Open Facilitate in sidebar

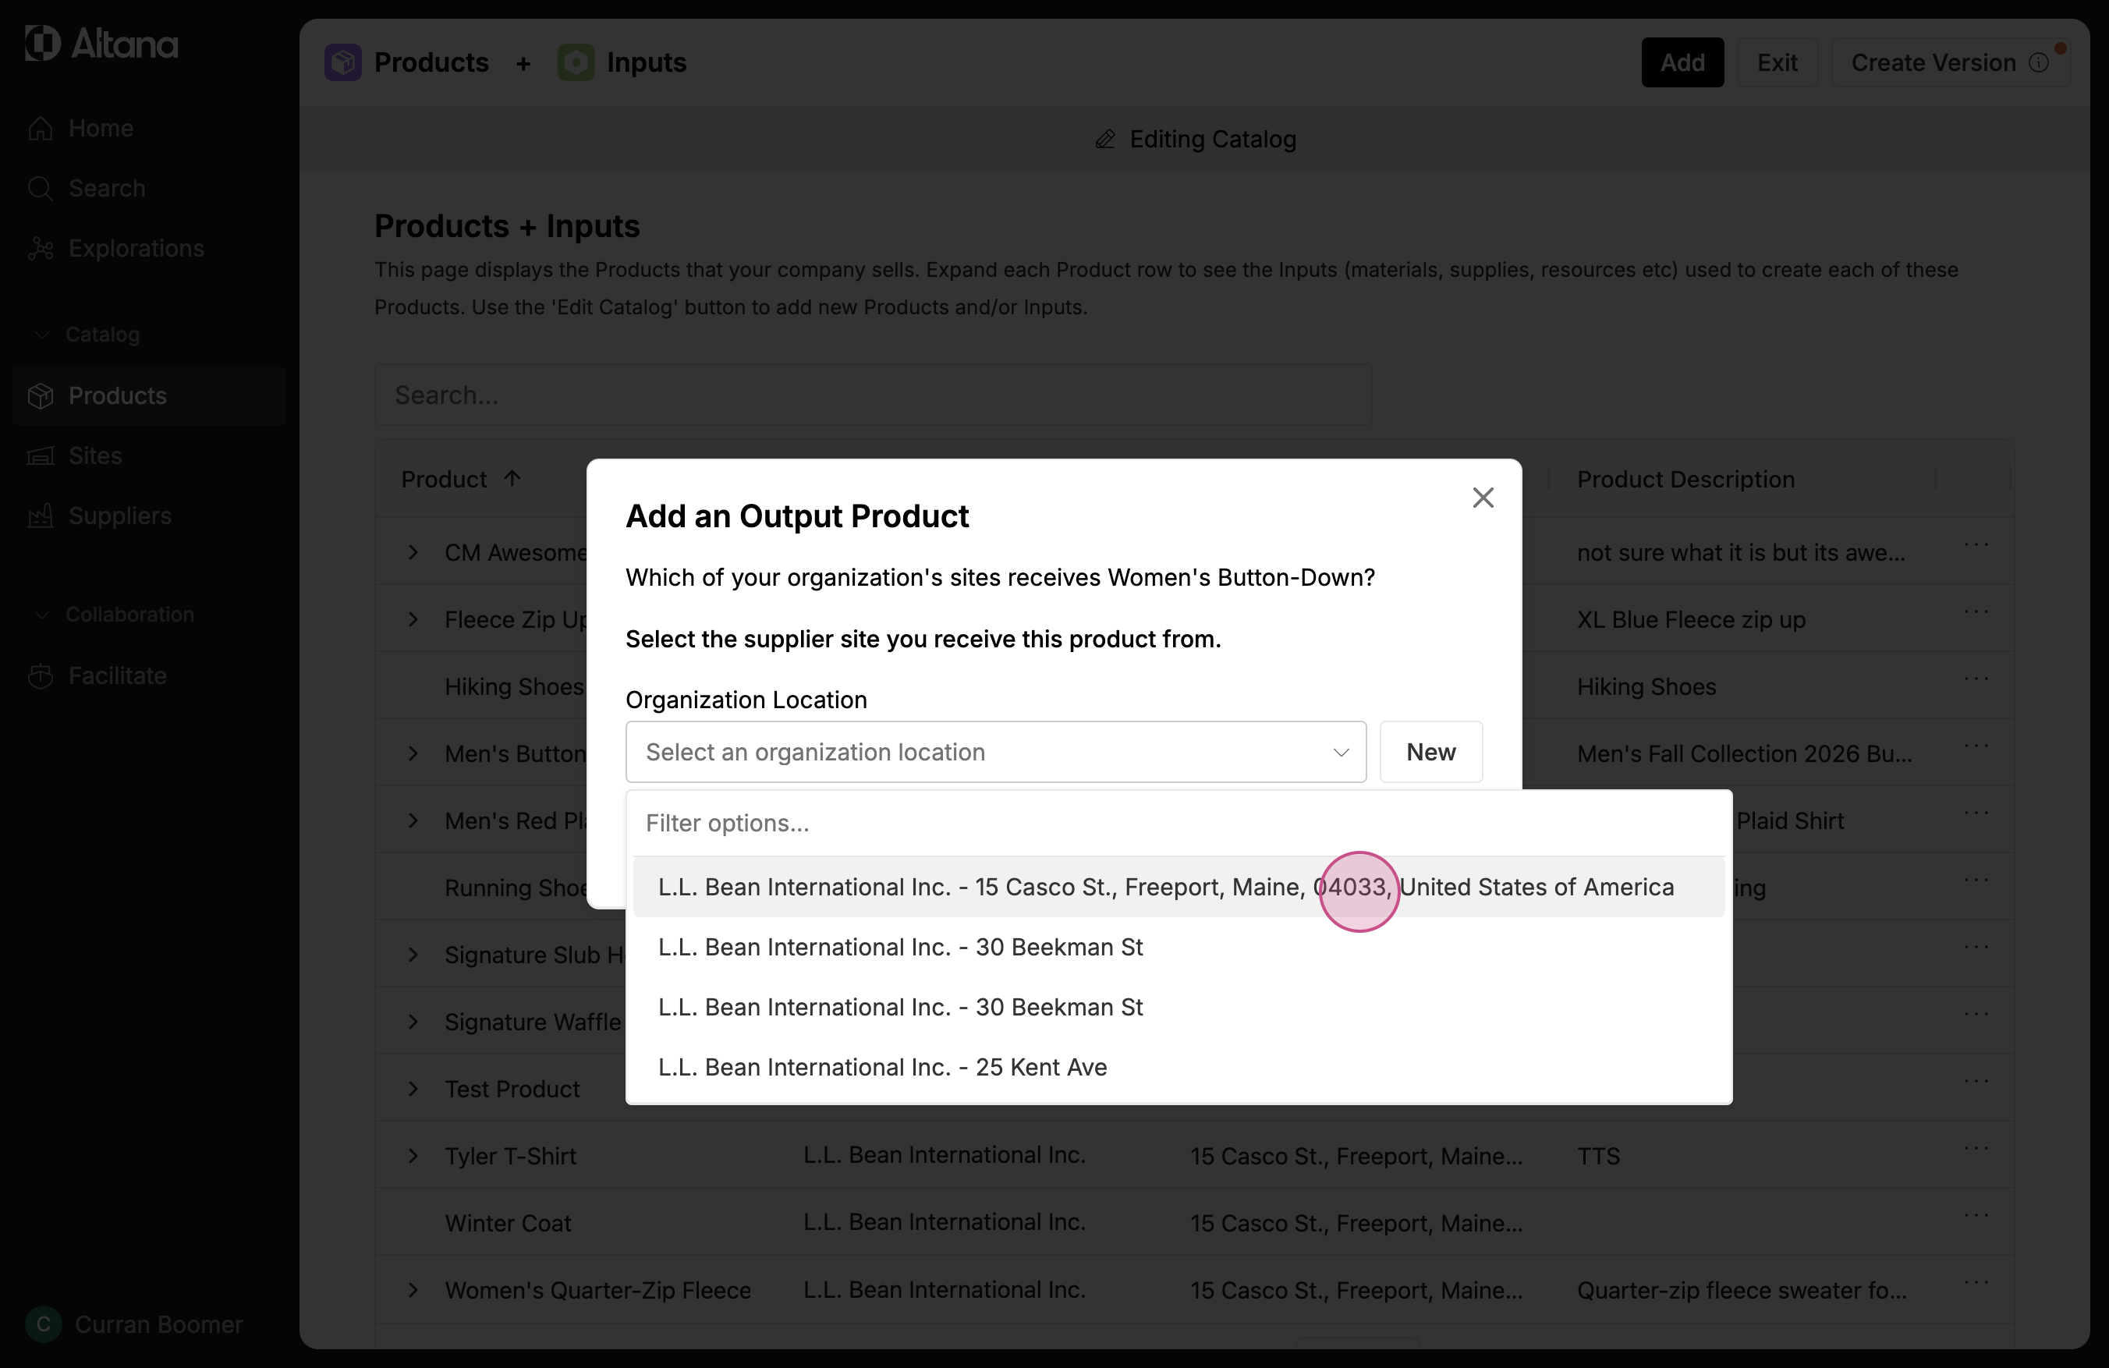point(117,676)
